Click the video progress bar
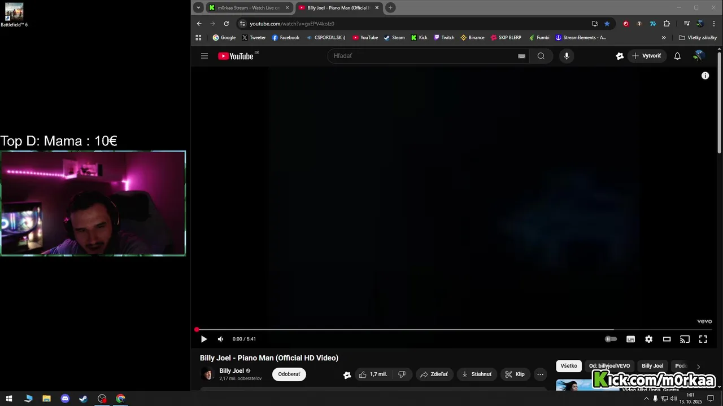Screen dimensions: 723x406 pyautogui.click(x=454, y=329)
